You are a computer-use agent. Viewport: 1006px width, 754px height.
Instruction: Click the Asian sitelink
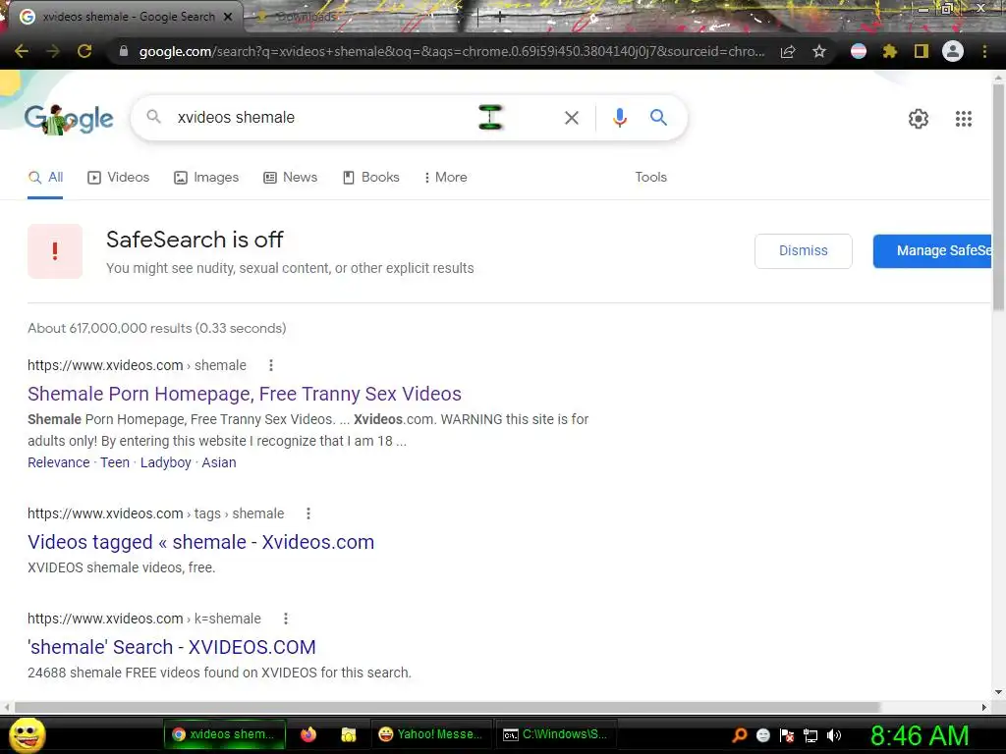pos(219,462)
